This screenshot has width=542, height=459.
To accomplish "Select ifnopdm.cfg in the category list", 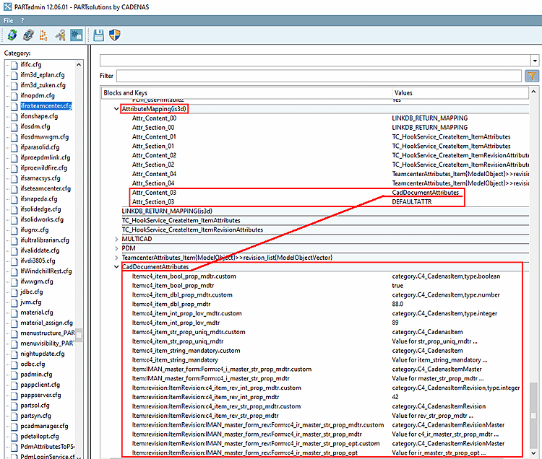I will click(x=38, y=95).
